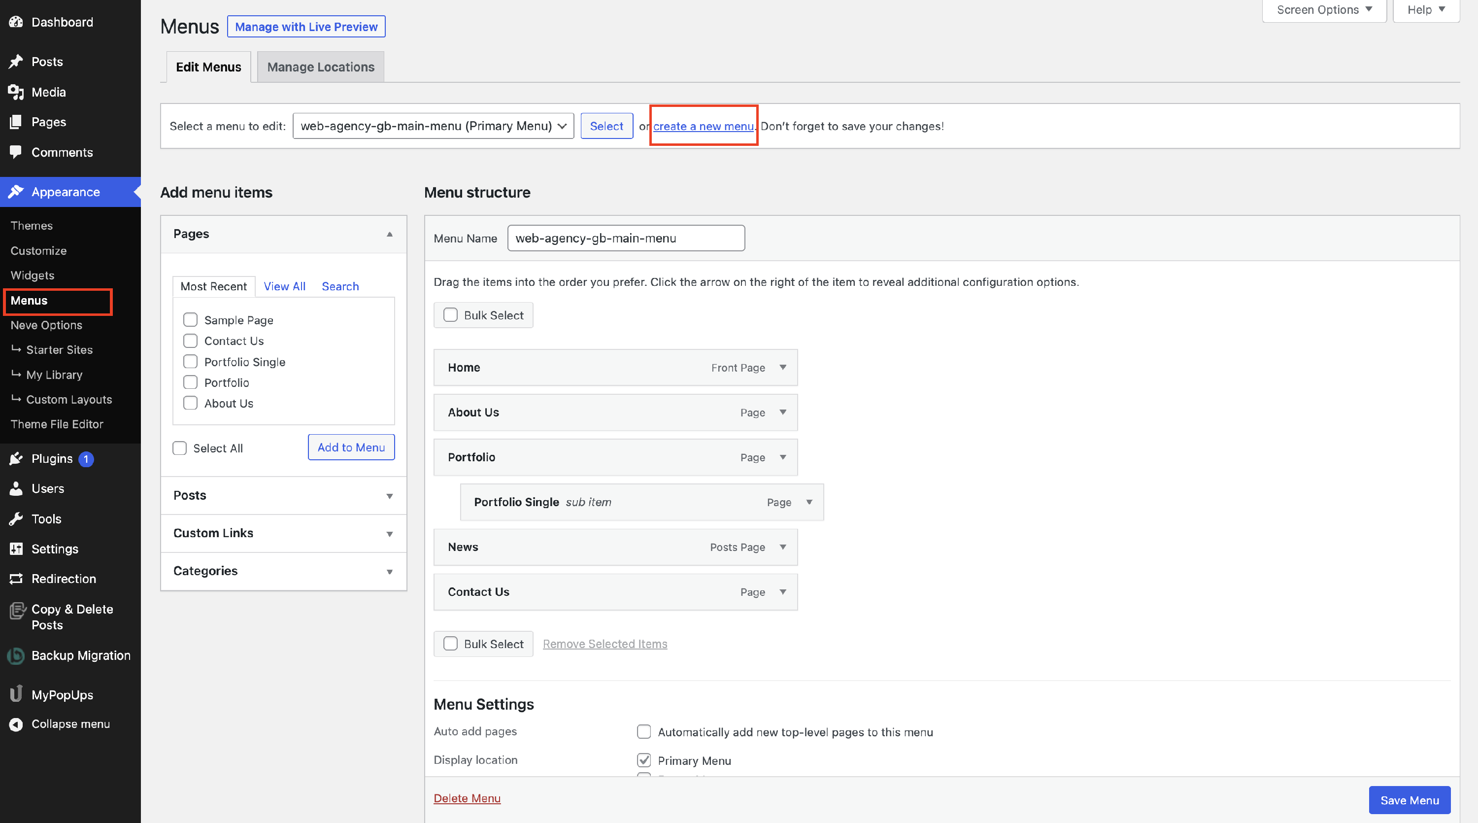Click the Dashboard gauge icon in sidebar
The height and width of the screenshot is (823, 1478).
coord(16,22)
